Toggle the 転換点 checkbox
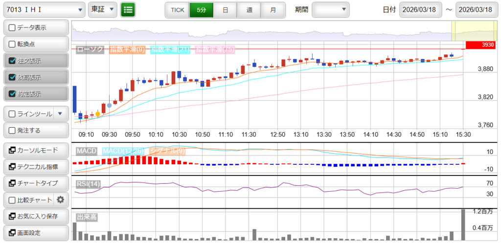The height and width of the screenshot is (244, 501). (x=12, y=44)
